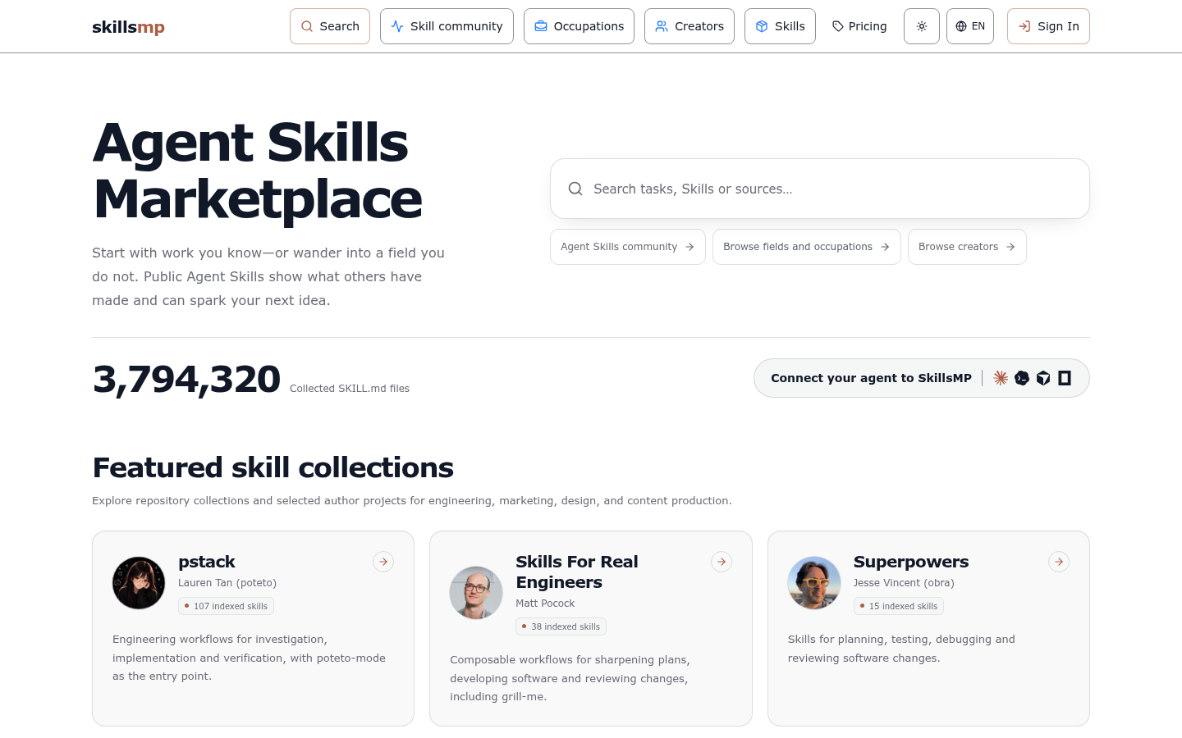
Task: Click the 107 indexed skills badge
Action: coord(227,606)
